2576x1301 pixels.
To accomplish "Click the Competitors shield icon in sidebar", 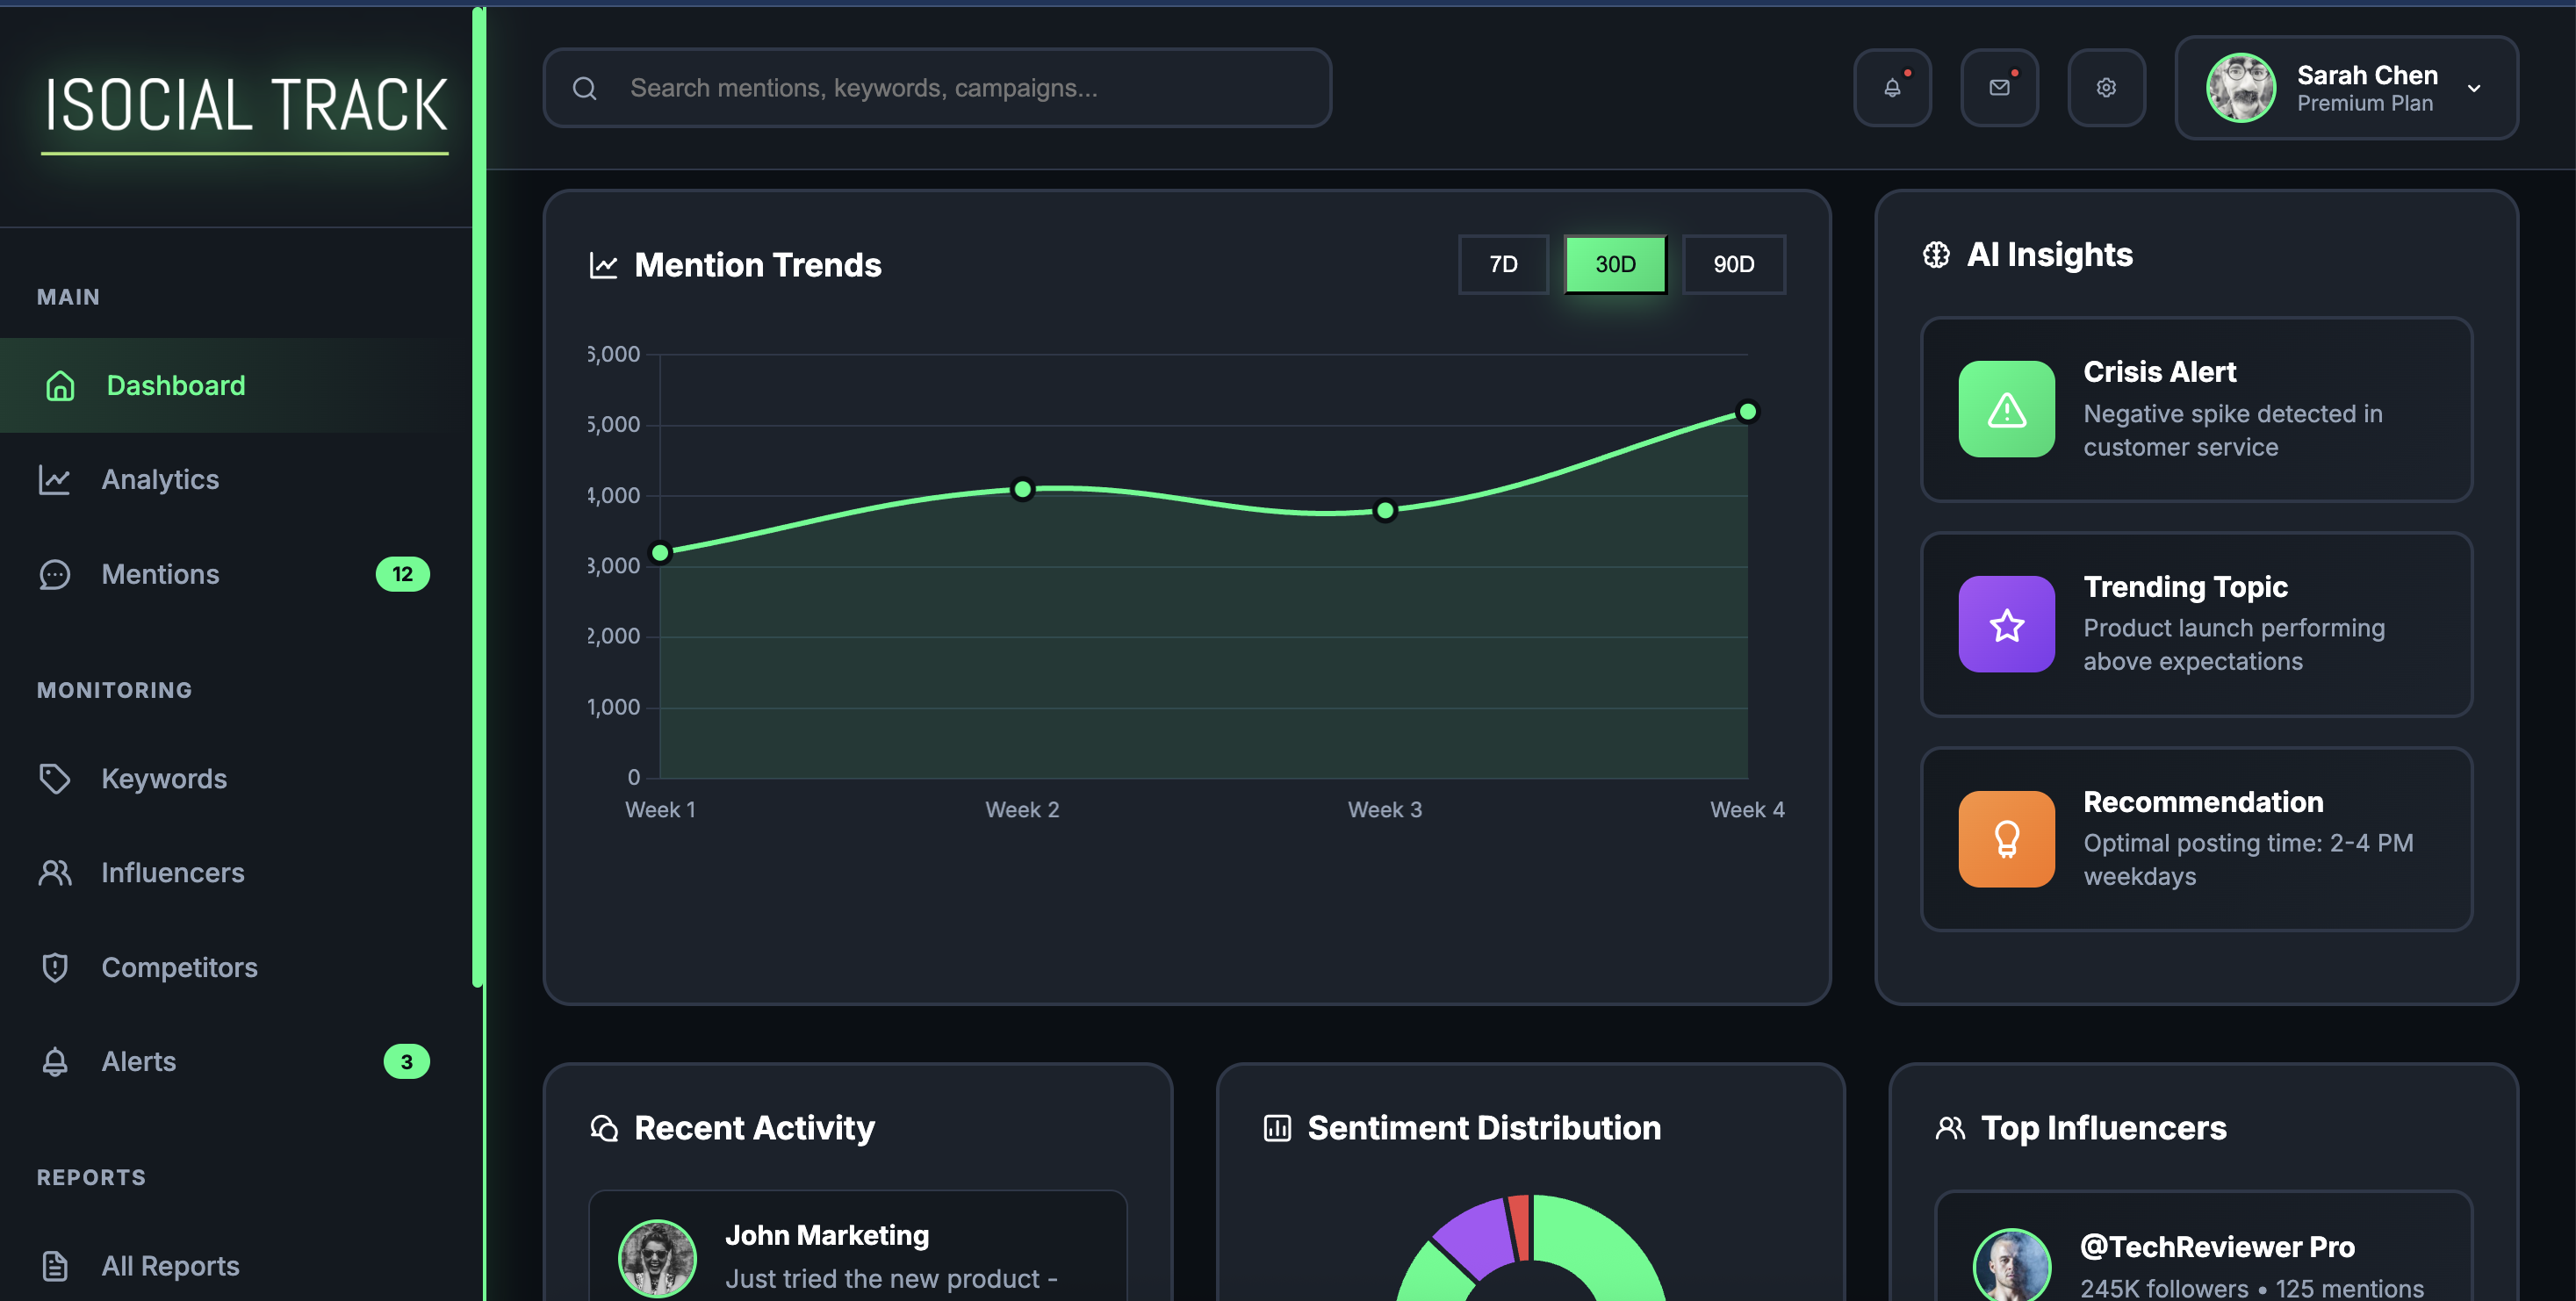I will coord(55,967).
